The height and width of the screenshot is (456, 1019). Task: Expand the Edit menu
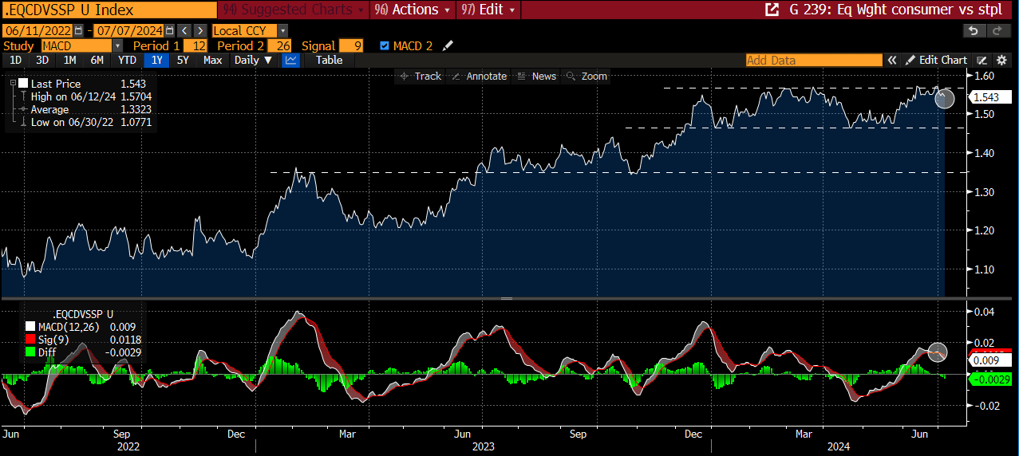click(x=488, y=10)
